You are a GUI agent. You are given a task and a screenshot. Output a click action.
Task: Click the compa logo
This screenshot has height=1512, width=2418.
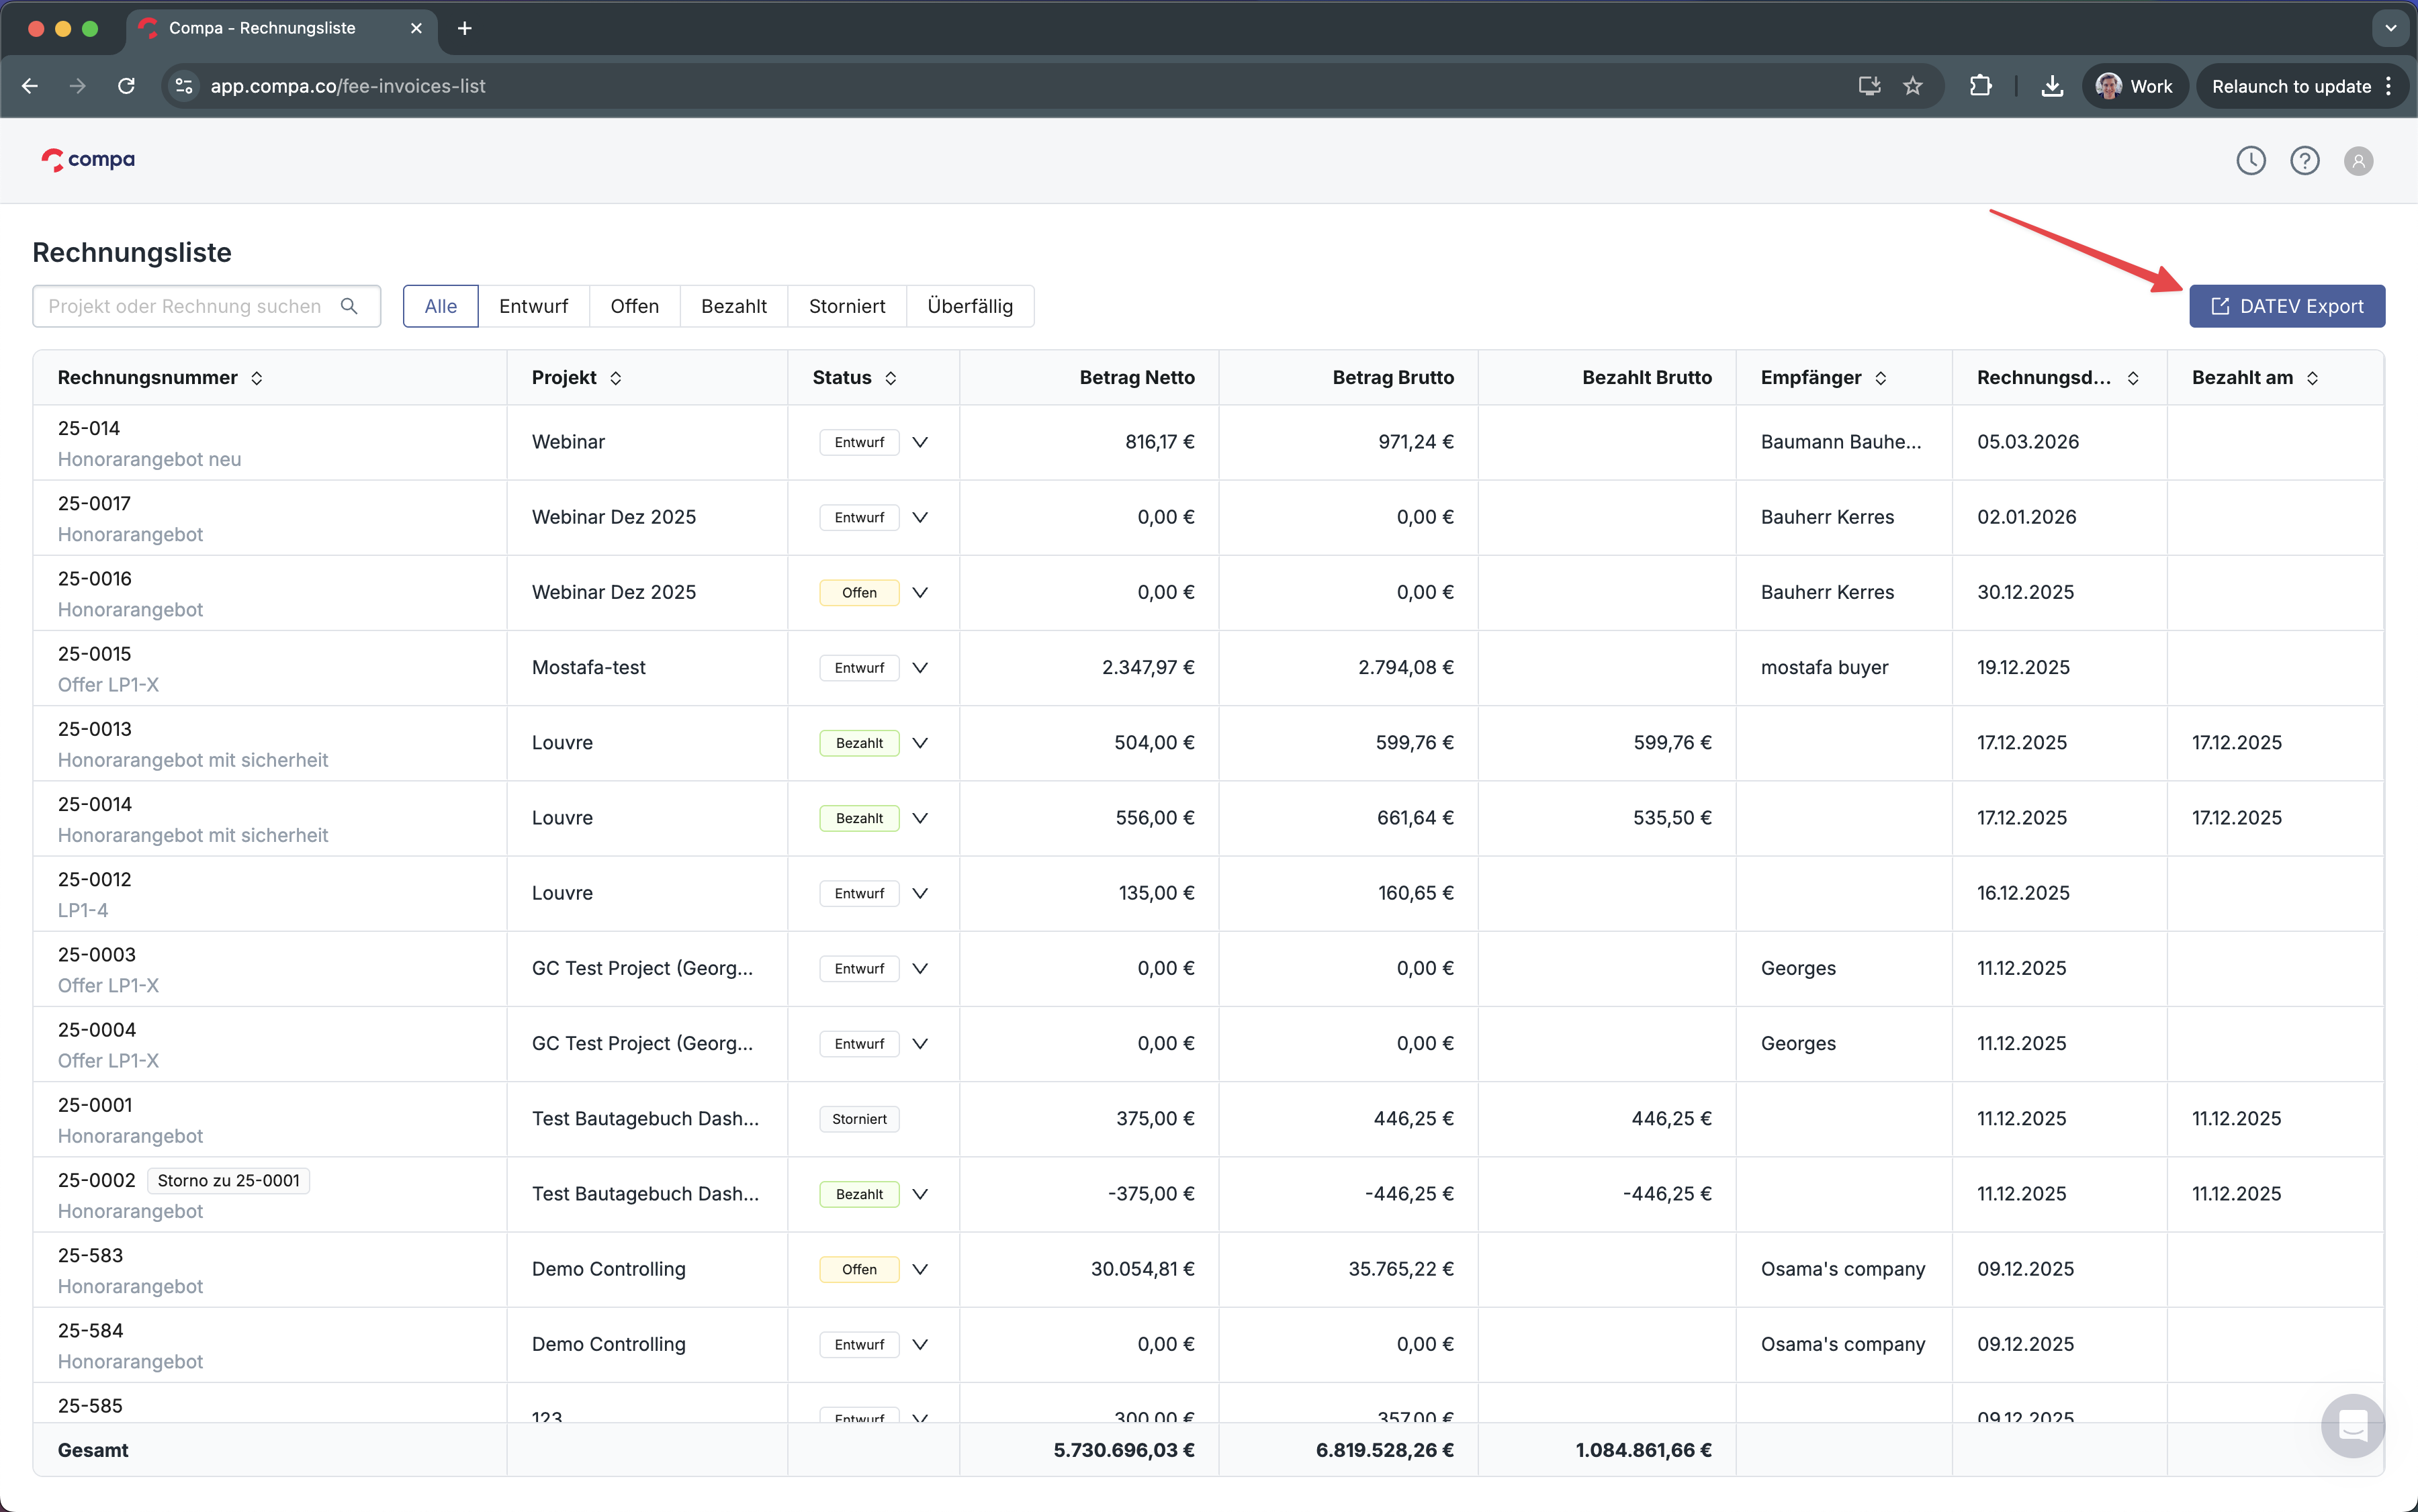coord(88,160)
